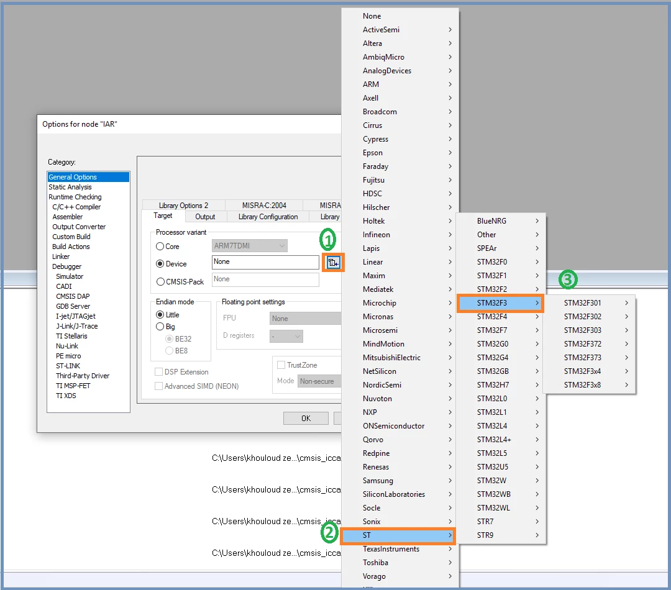Click the OK button
Screen dimensions: 671x590
pyautogui.click(x=306, y=418)
